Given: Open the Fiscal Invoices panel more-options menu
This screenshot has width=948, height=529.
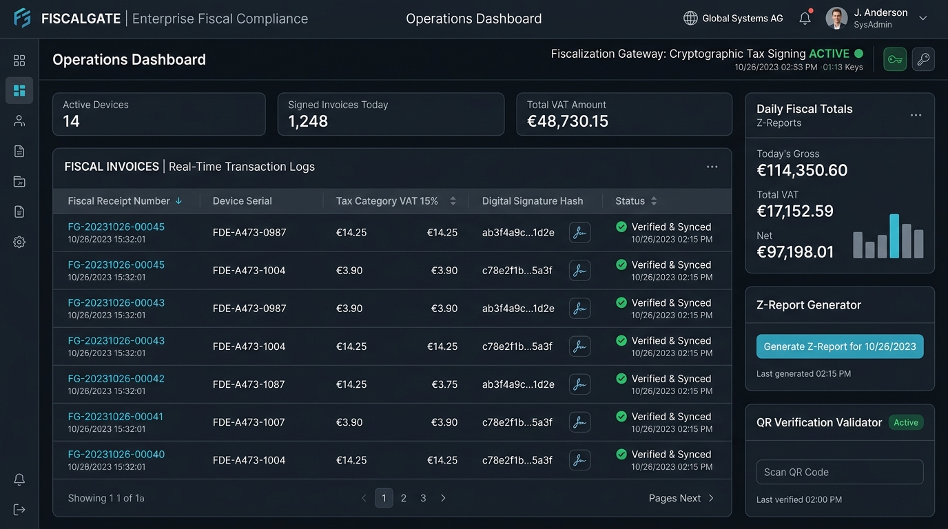Looking at the screenshot, I should pyautogui.click(x=712, y=167).
